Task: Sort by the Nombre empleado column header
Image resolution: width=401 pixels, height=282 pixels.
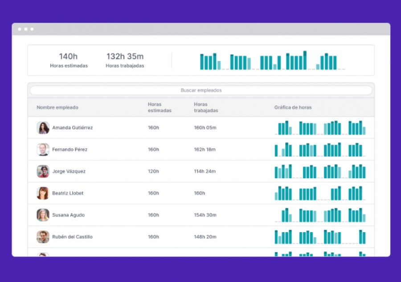Action: (x=57, y=107)
